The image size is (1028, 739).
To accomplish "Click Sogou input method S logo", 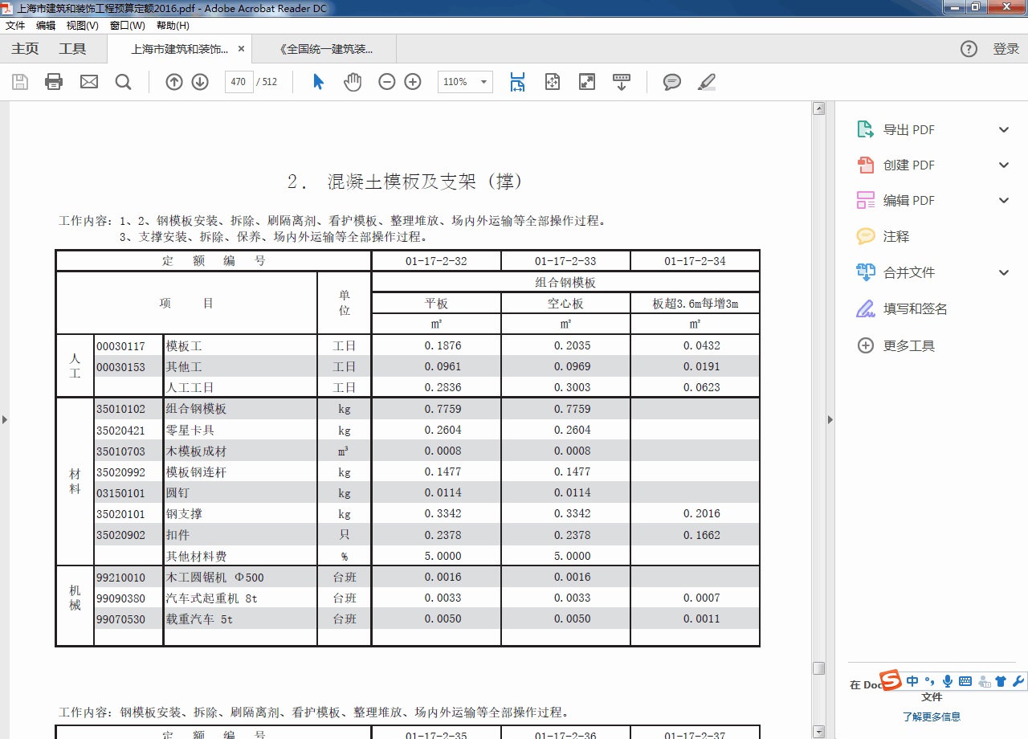I will [891, 680].
